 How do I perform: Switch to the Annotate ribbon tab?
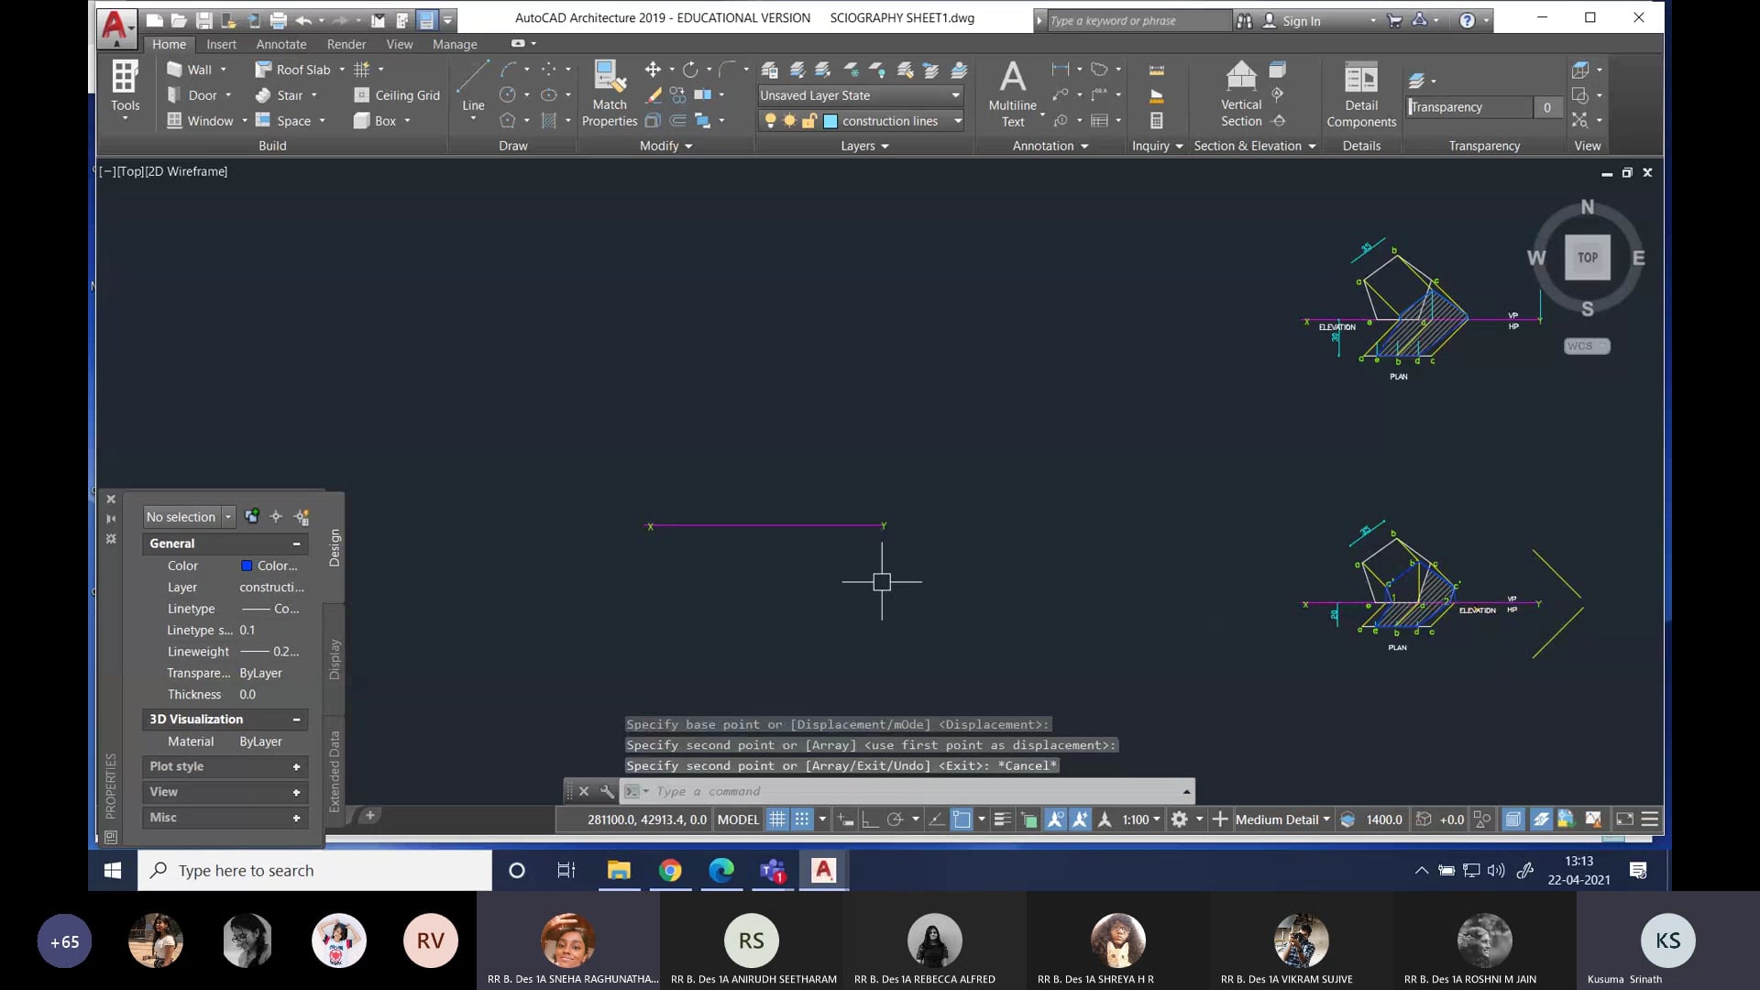click(x=280, y=43)
